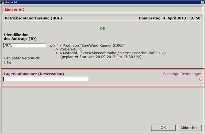Click the geplanter Start date text
The width and height of the screenshot is (205, 134).
coord(101,57)
